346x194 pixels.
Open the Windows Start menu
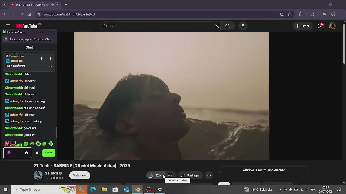5,189
